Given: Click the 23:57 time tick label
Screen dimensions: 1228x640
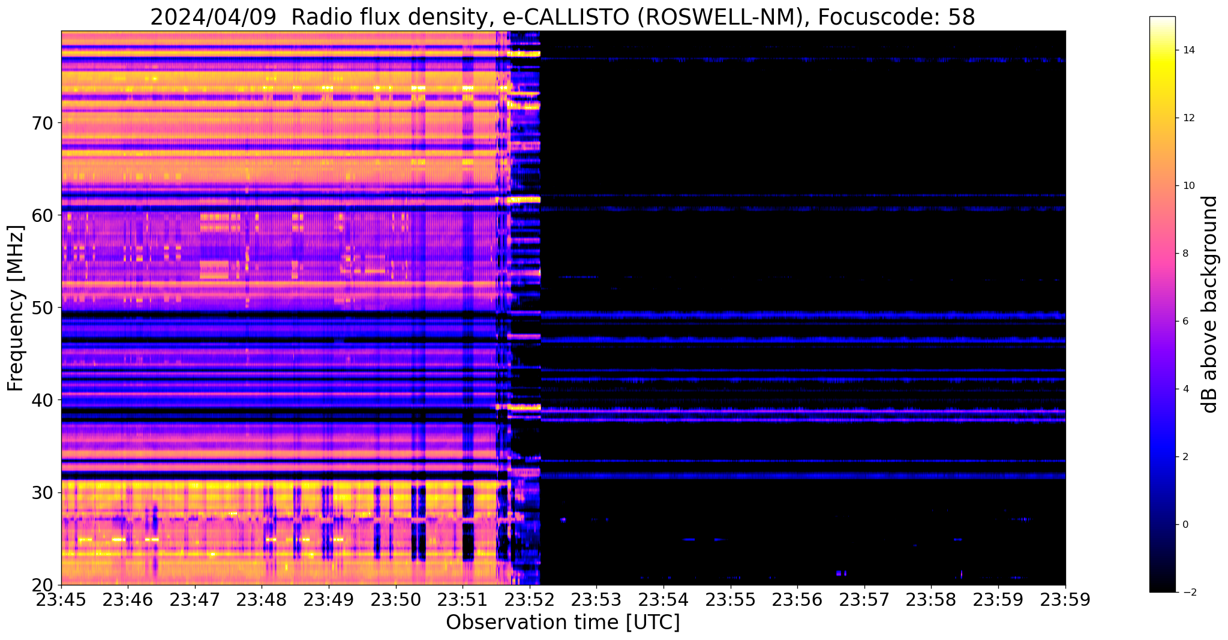Looking at the screenshot, I should [864, 599].
